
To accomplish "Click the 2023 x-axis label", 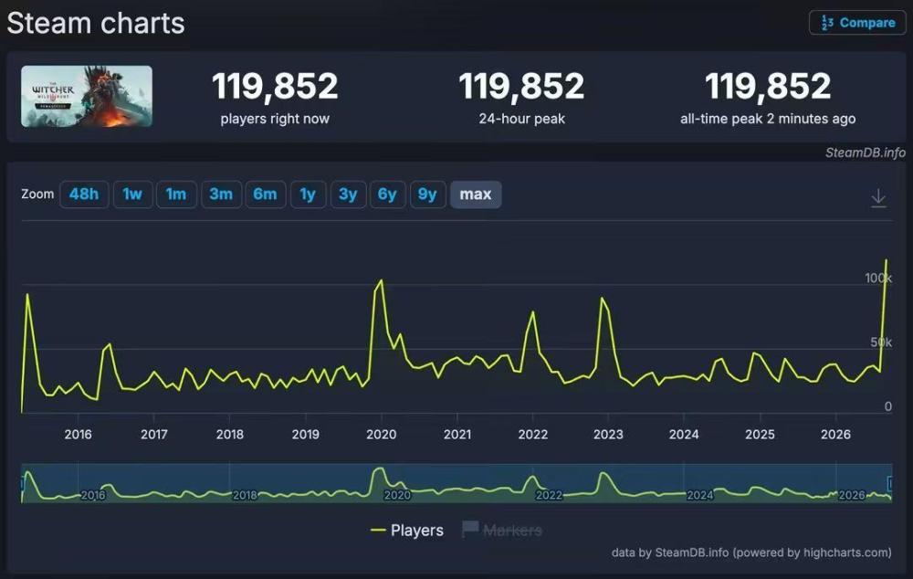I will [608, 434].
